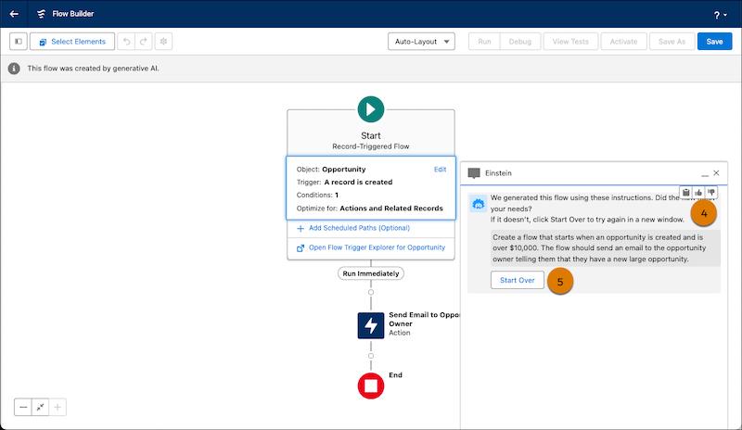Click the fit-to-view canvas button

[x=41, y=407]
